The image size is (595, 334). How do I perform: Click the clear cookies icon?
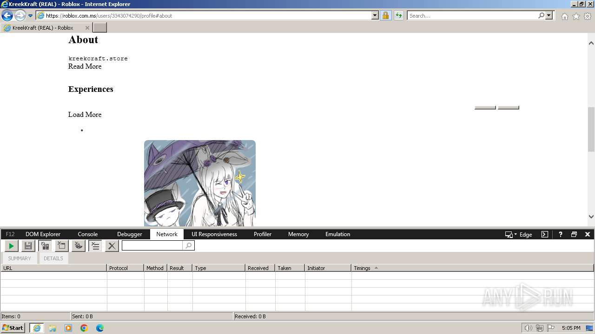point(79,246)
